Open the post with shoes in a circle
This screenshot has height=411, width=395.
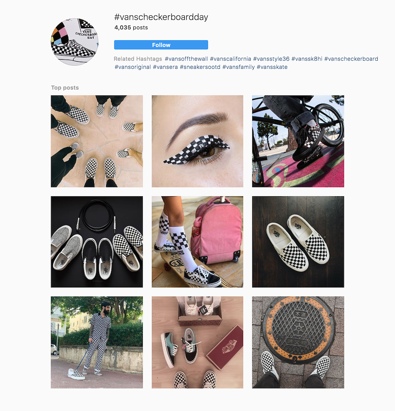(97, 141)
